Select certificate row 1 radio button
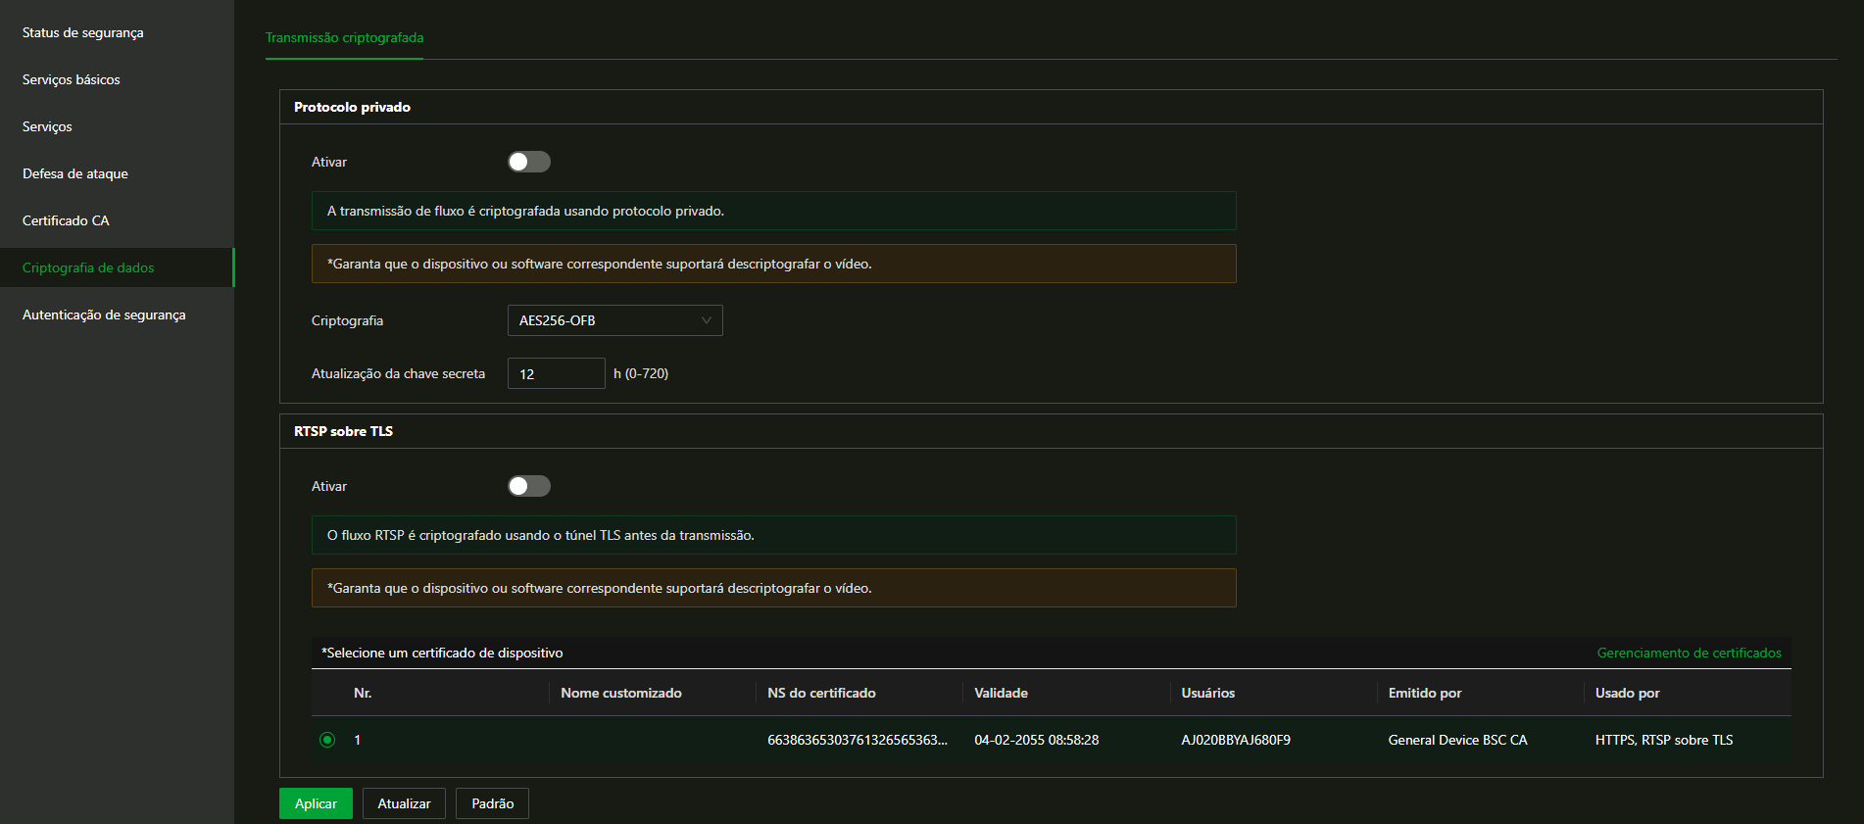This screenshot has width=1864, height=824. (x=327, y=740)
